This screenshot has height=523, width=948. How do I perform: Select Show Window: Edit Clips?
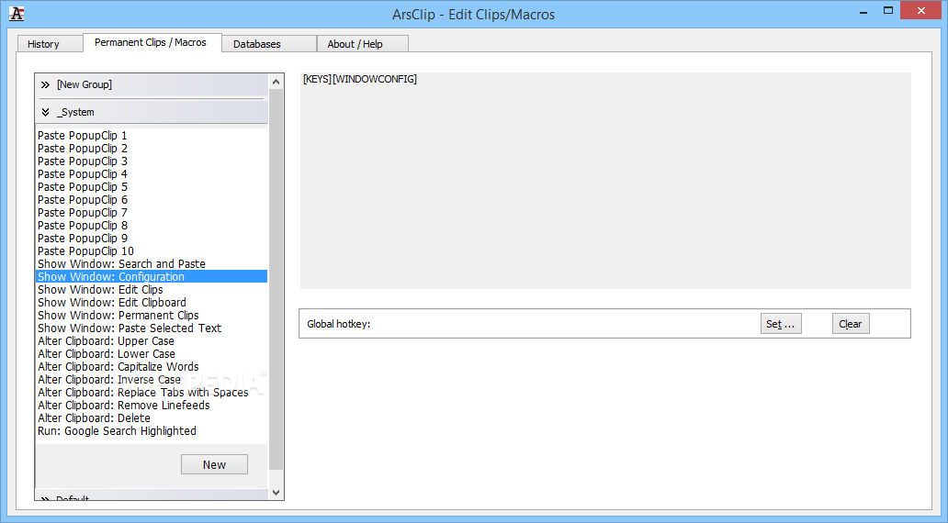coord(152,290)
